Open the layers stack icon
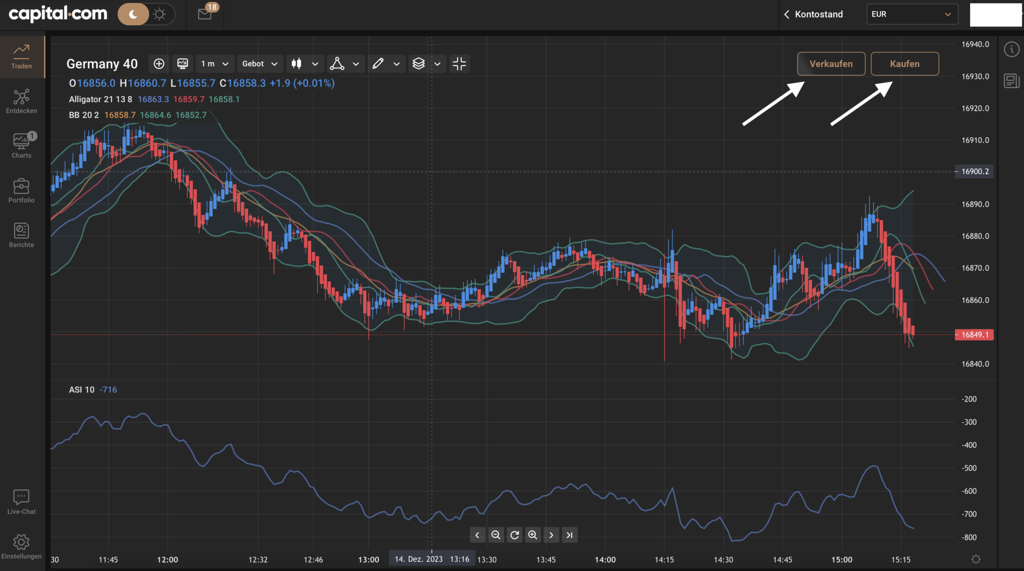 (418, 63)
